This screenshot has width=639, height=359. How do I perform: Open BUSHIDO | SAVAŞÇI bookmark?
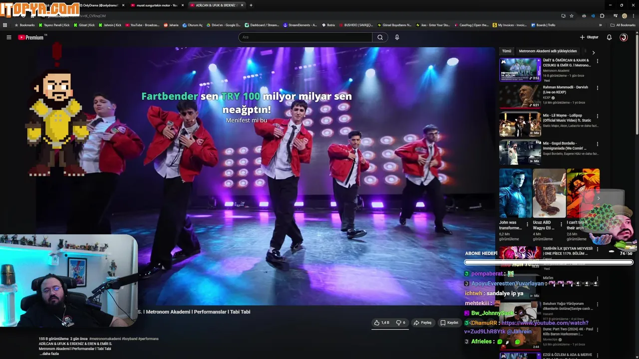pos(357,25)
